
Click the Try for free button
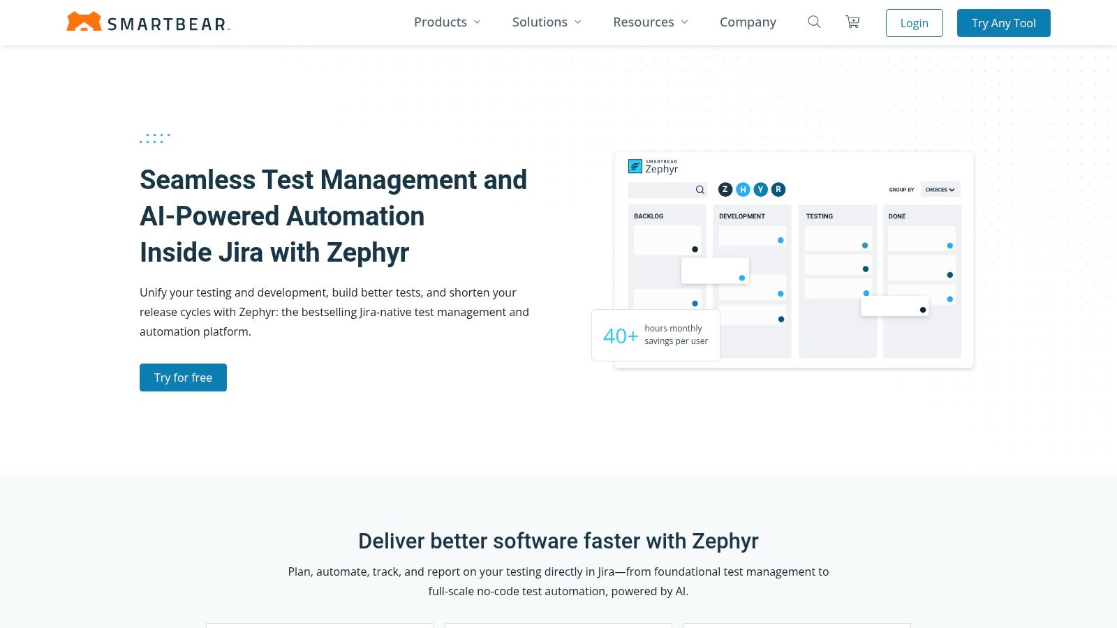pos(183,377)
